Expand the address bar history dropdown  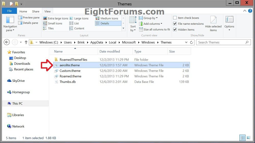pos(186,42)
